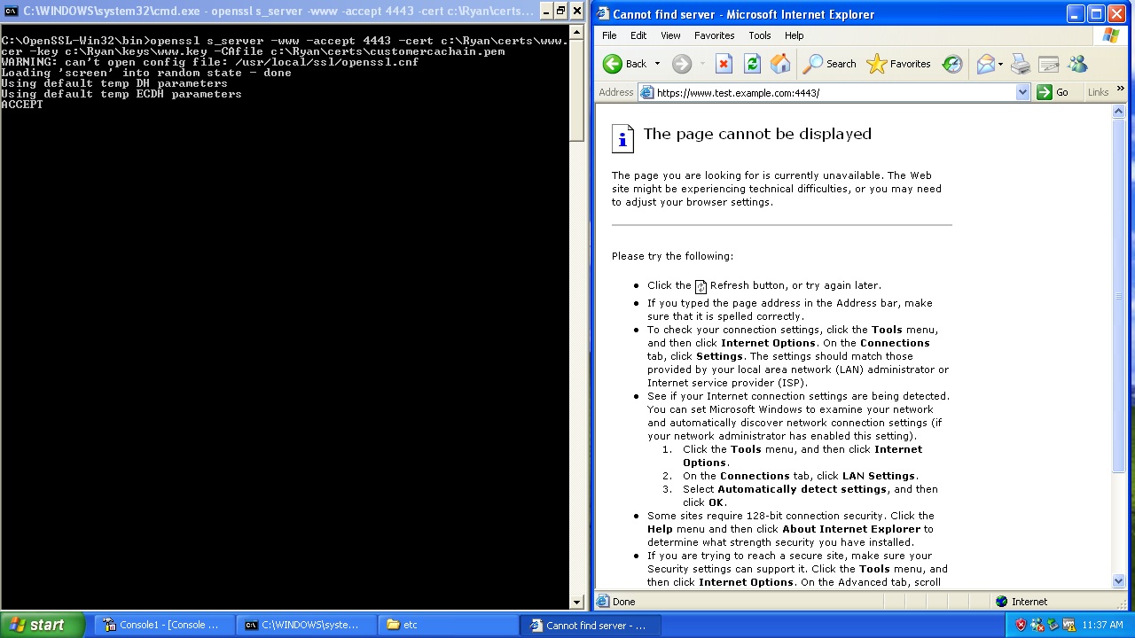Click the Done status bar text

pos(623,602)
